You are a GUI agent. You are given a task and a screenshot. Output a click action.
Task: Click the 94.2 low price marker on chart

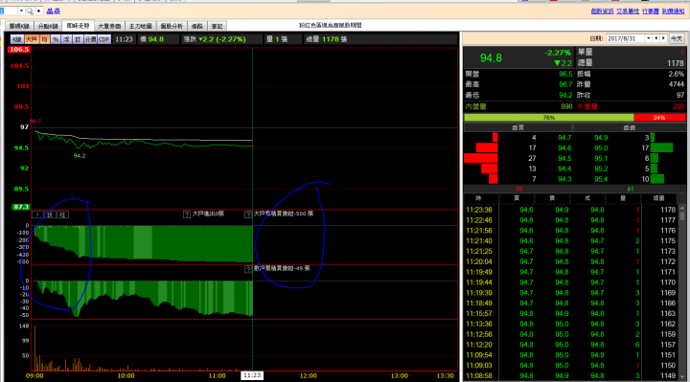[x=80, y=156]
